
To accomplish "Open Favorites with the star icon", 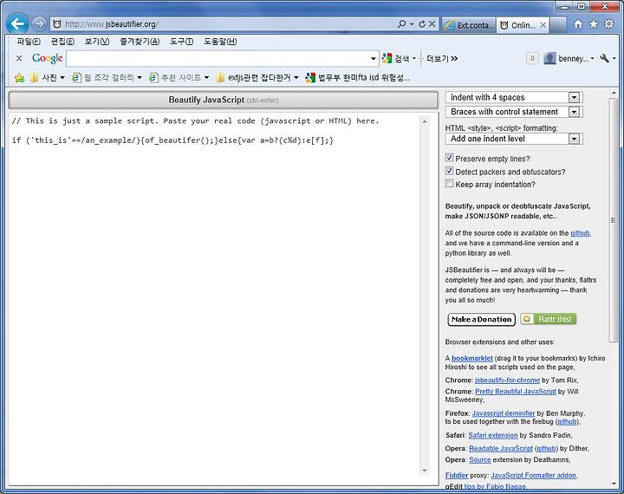I will pyautogui.click(x=594, y=24).
